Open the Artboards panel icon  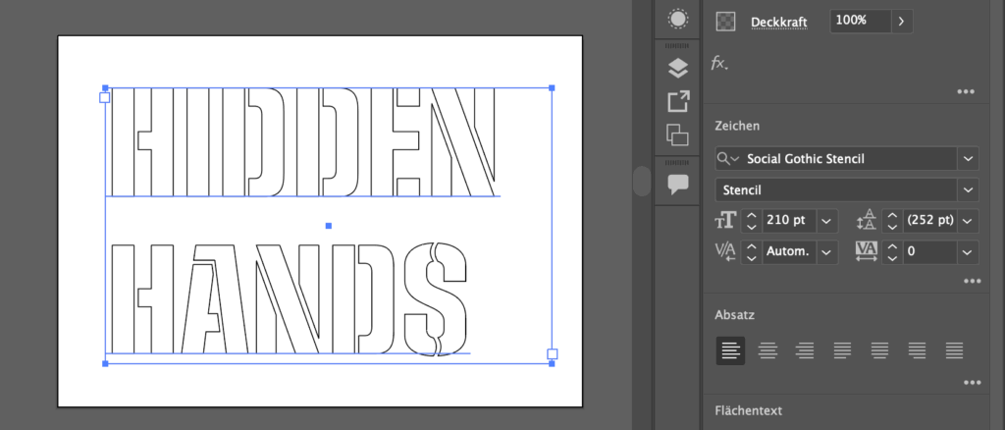(677, 134)
